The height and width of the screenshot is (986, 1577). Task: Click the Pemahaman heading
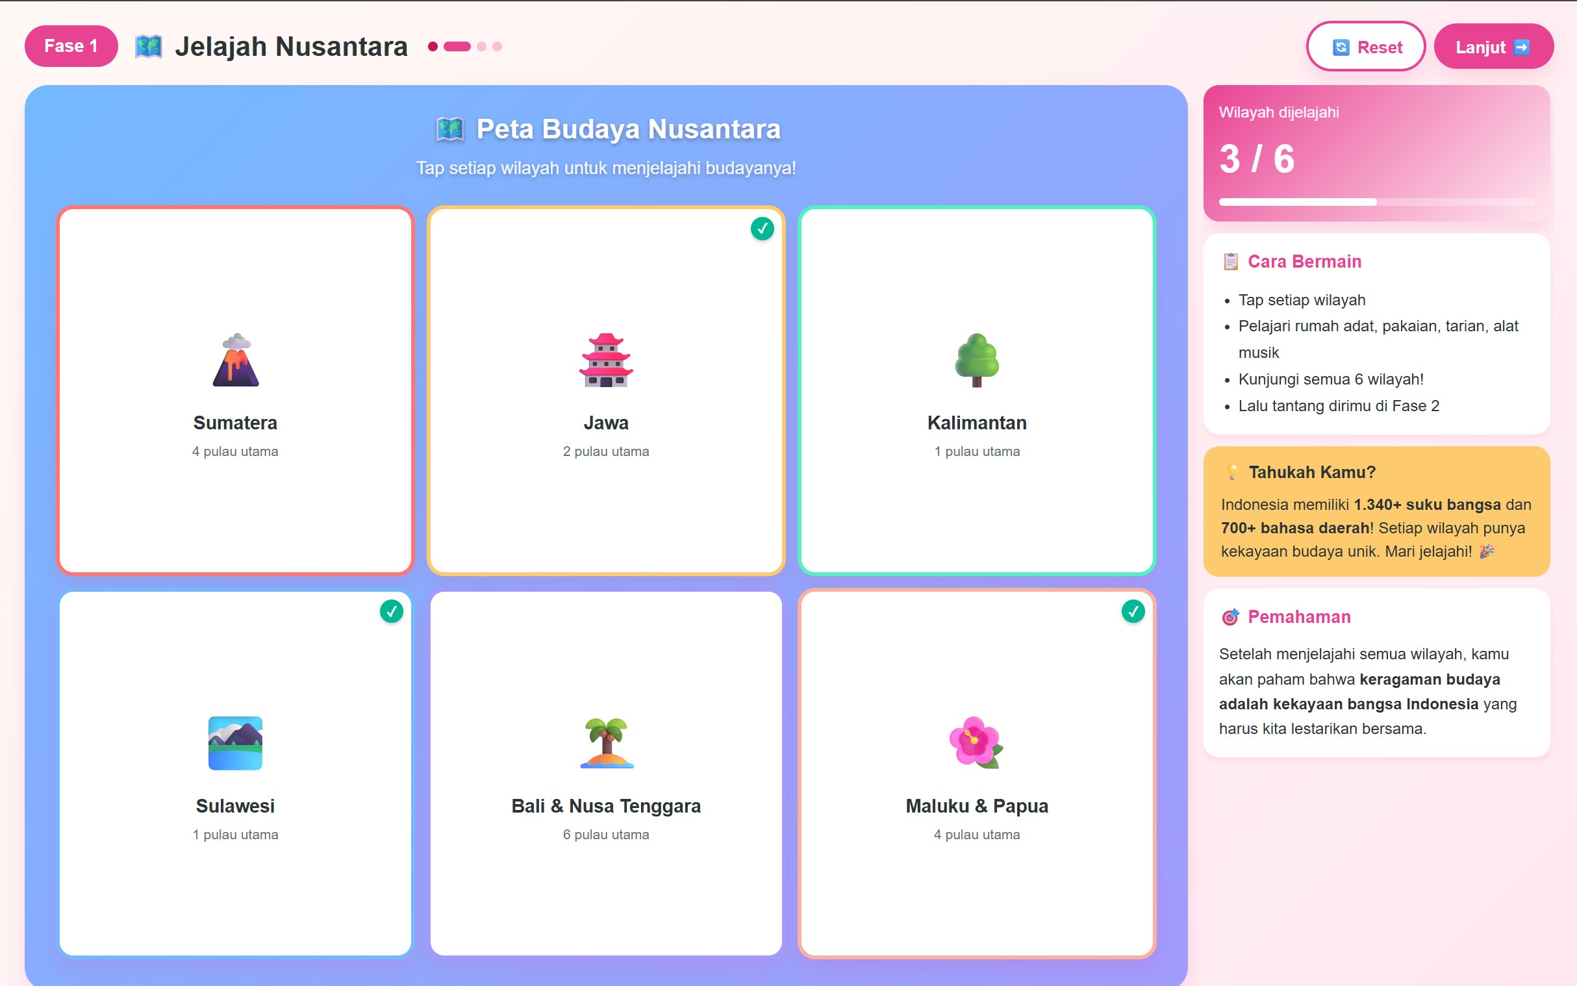1299,617
